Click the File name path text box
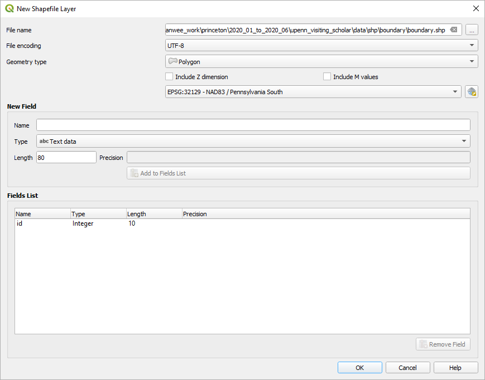The height and width of the screenshot is (380, 485). click(306, 30)
